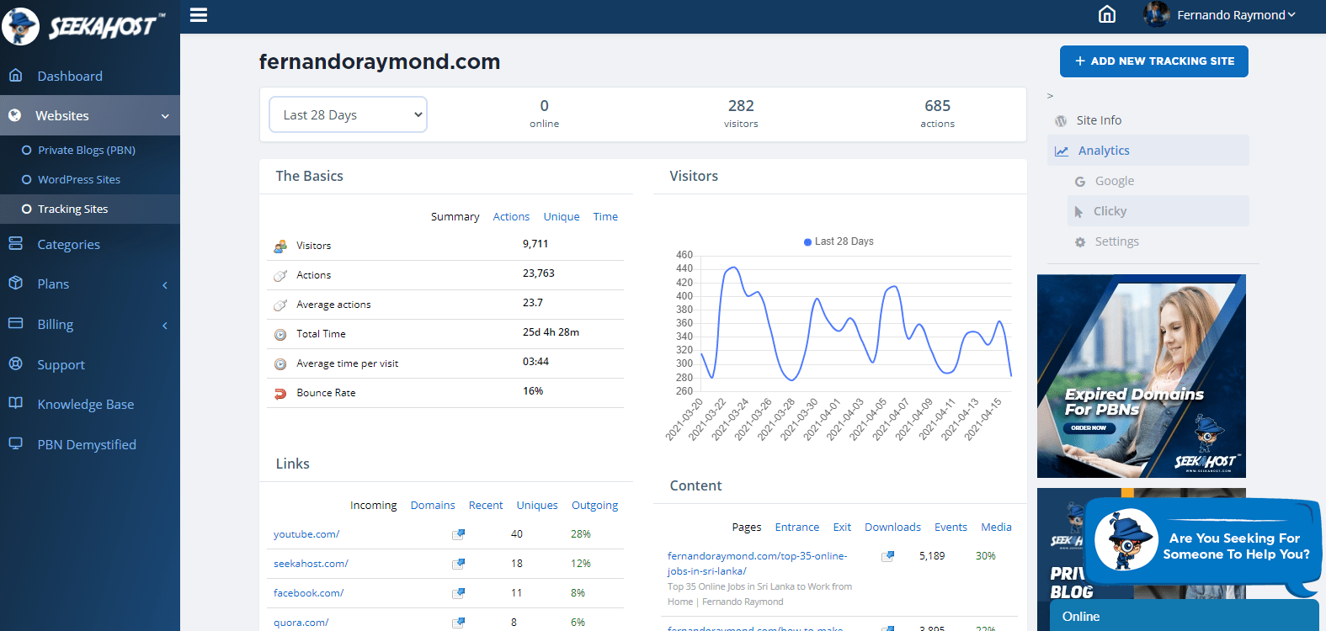Click the Support lifebuoy icon
The width and height of the screenshot is (1326, 631).
(x=15, y=364)
